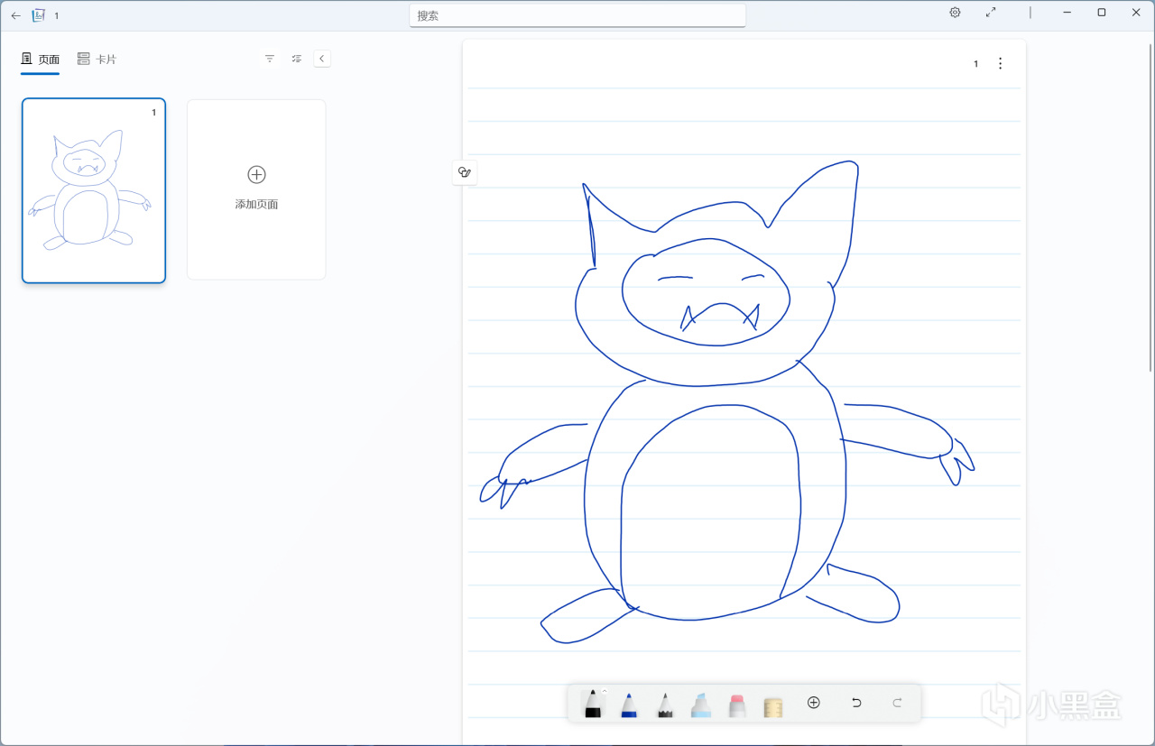Click the redo arrow in the toolbar

(897, 703)
